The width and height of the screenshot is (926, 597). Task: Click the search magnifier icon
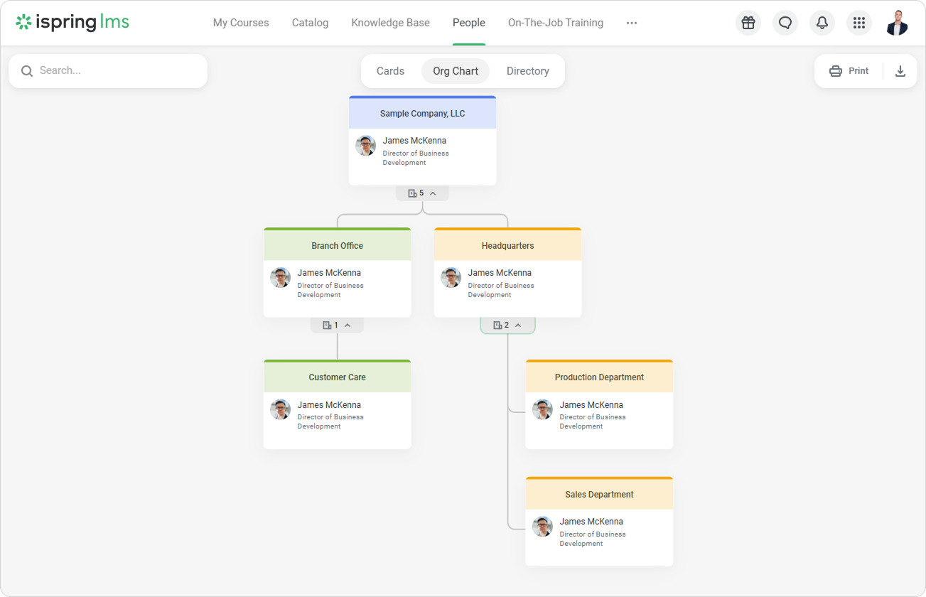click(x=27, y=71)
